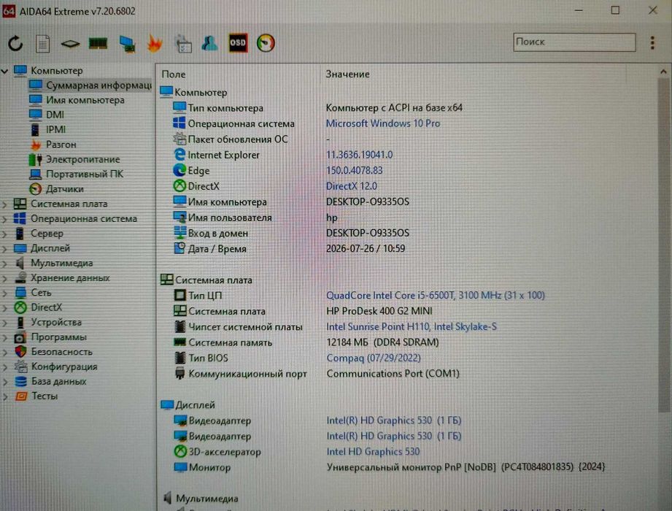Click the Refresh toolbar icon
Screen dimensions: 672x511
15,43
